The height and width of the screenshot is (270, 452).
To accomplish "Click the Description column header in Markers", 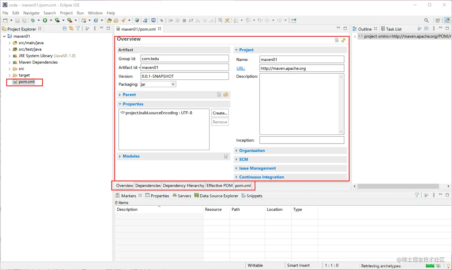I will pos(159,209).
